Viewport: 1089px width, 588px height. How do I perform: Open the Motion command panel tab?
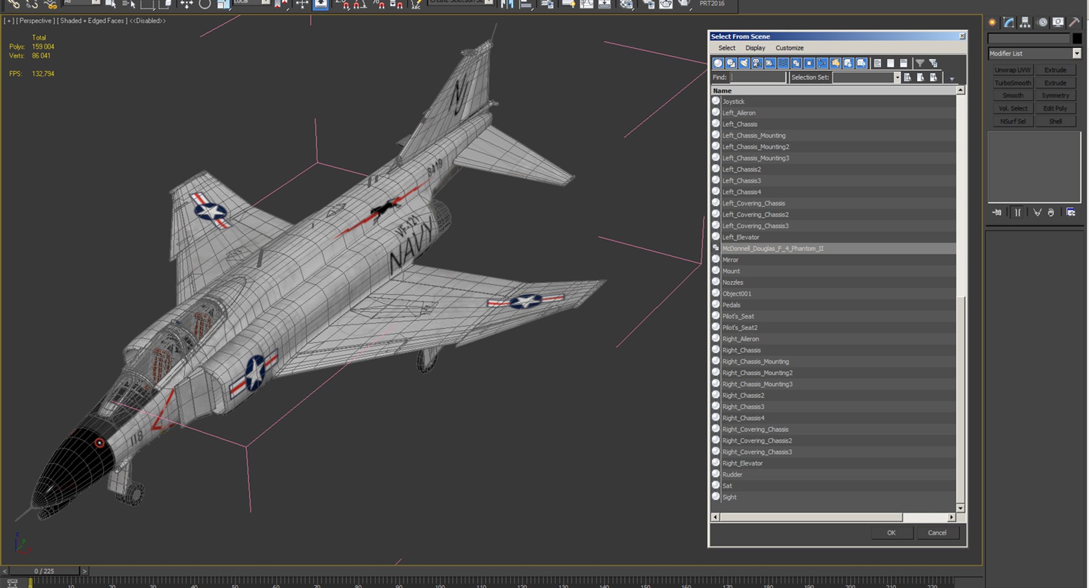click(x=1042, y=22)
